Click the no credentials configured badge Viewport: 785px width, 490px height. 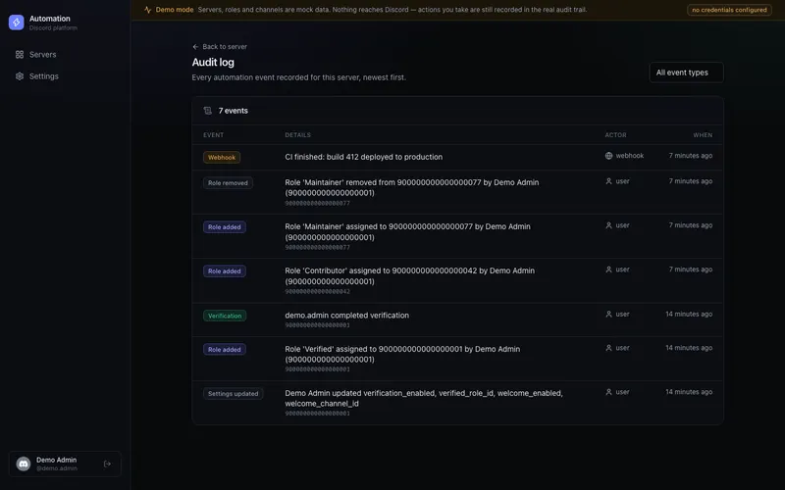pyautogui.click(x=729, y=10)
